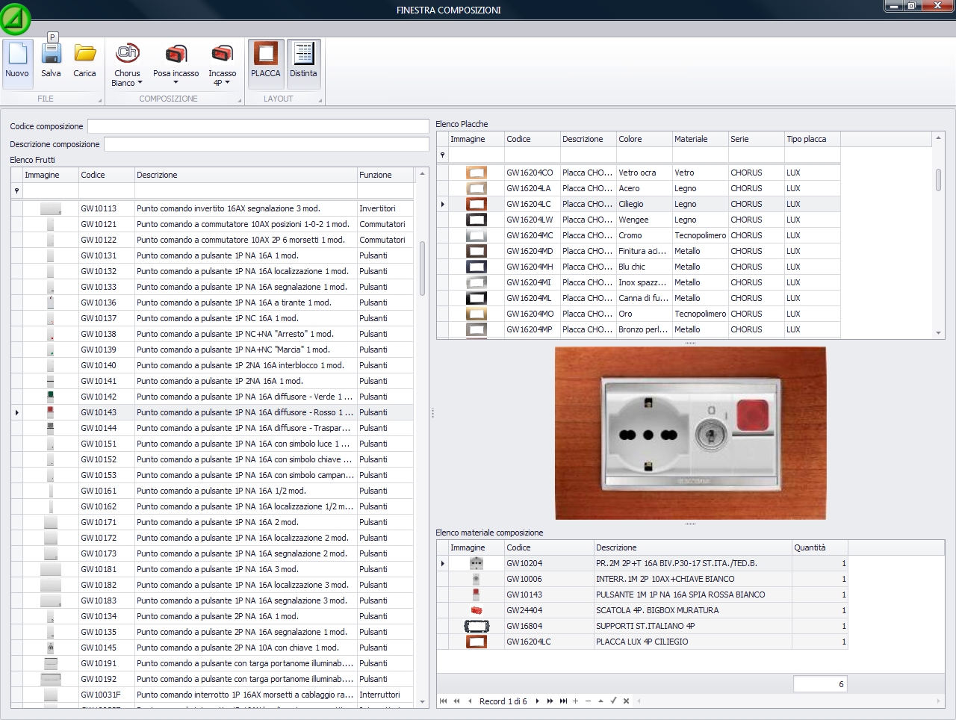Sort Elenco Placche by Colore column
956x720 pixels.
645,139
